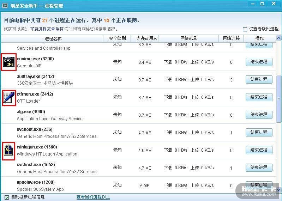This screenshot has height=201, width=282.
Task: Click the Application Layer Gateway Service description
Action: pos(50,118)
